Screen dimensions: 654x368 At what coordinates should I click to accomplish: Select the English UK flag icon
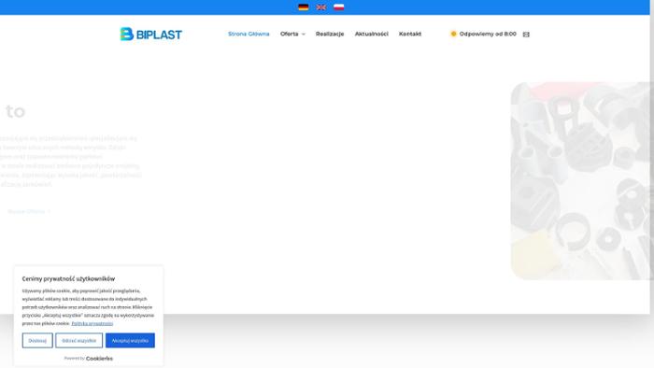[x=321, y=7]
